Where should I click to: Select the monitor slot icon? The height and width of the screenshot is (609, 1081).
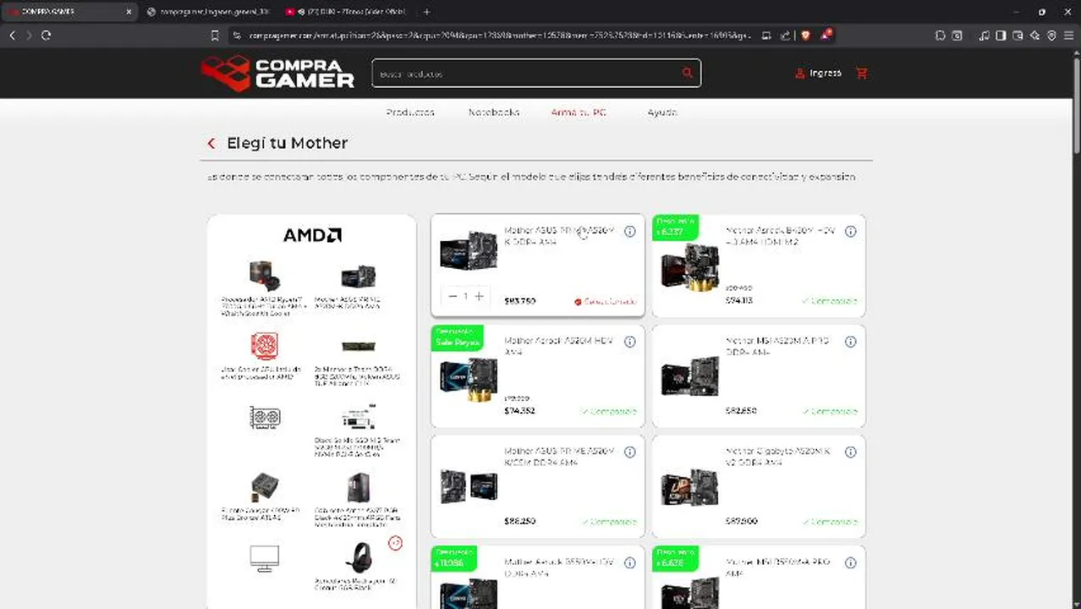coord(265,558)
